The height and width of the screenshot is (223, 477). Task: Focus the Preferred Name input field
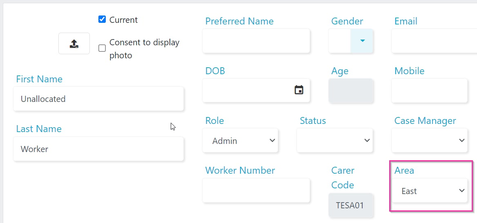pyautogui.click(x=256, y=41)
